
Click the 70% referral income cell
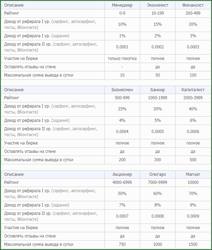click(193, 193)
